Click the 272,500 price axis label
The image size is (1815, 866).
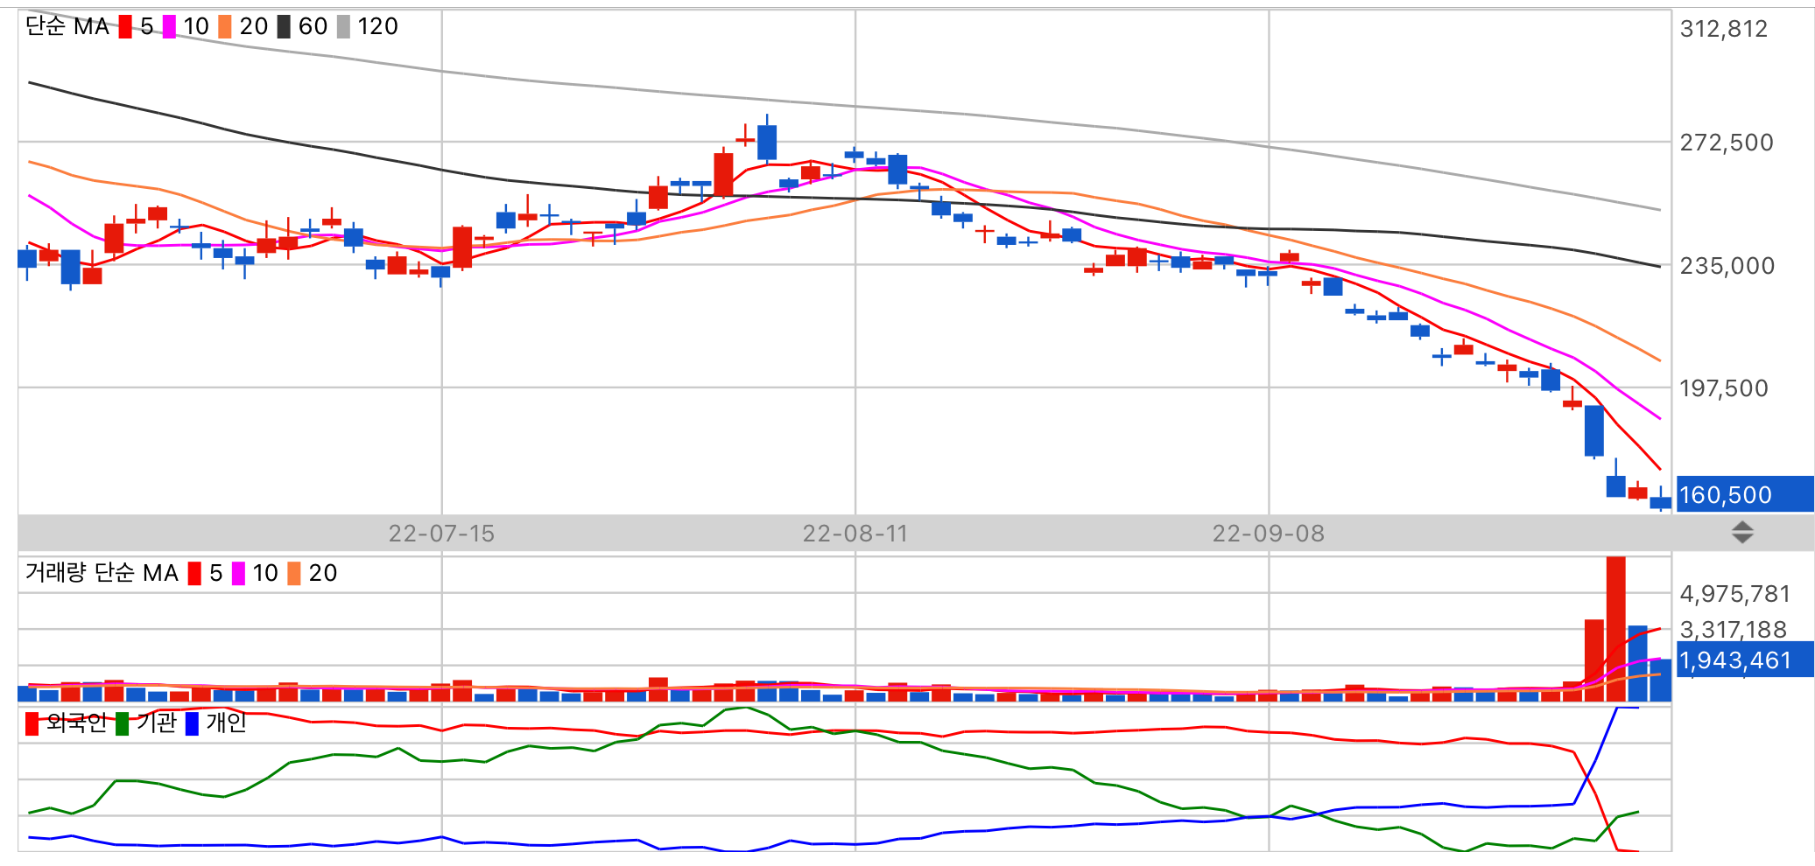tap(1727, 143)
